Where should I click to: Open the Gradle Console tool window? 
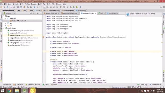155,84
